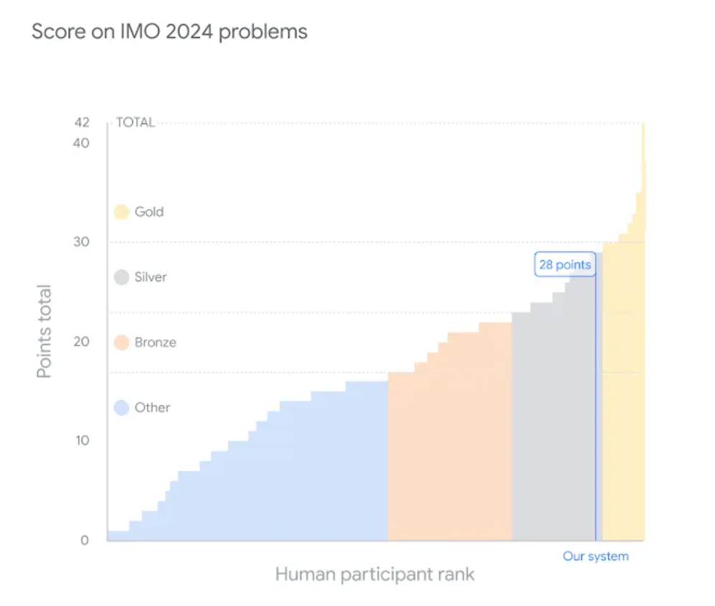
Task: Select the Bronze legend label text
Action: point(155,342)
